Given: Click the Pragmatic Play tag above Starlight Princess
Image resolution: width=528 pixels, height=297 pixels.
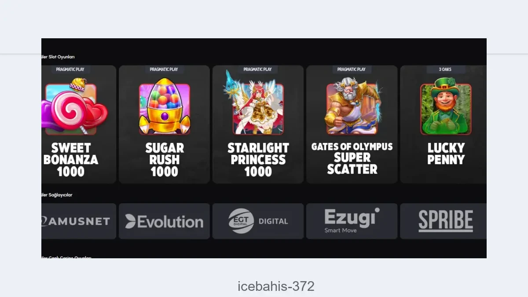Looking at the screenshot, I should 258,70.
